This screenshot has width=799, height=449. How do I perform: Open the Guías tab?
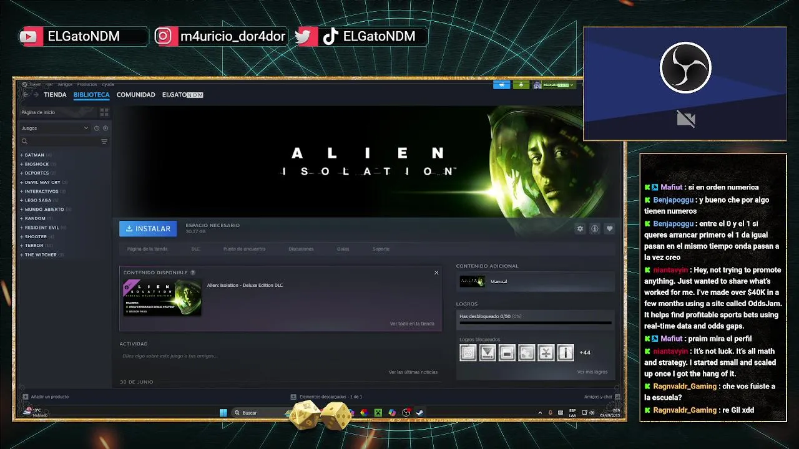[x=343, y=249]
